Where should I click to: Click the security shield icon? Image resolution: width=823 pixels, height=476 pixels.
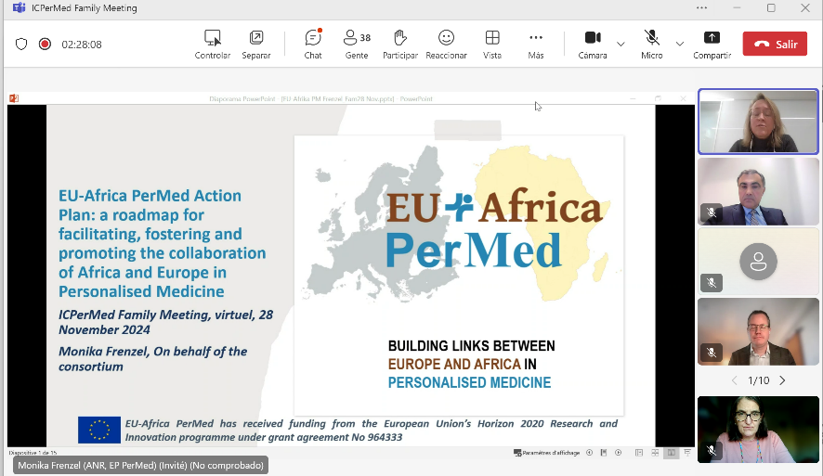click(21, 44)
